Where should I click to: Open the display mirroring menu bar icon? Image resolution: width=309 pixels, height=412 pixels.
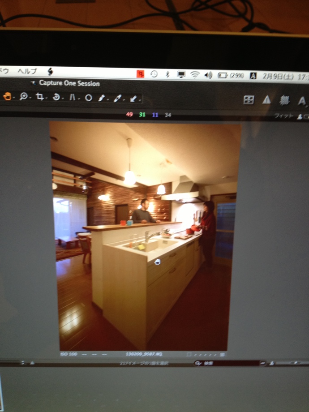(181, 75)
